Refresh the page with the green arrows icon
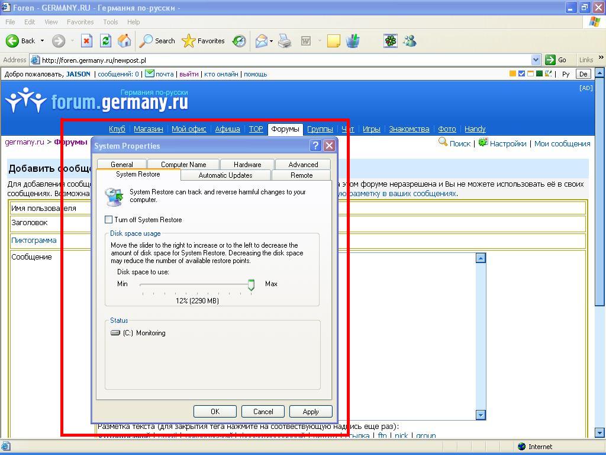Screen dimensions: 606x455 point(105,41)
